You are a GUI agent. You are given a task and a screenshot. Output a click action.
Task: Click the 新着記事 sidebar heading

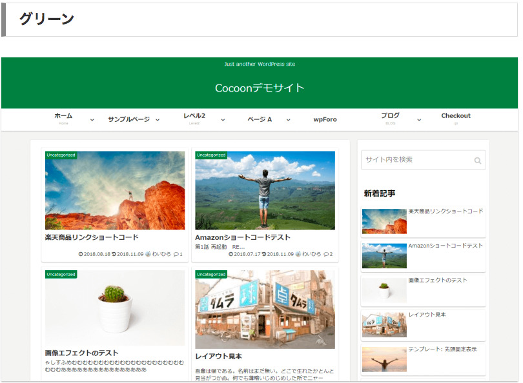[380, 193]
